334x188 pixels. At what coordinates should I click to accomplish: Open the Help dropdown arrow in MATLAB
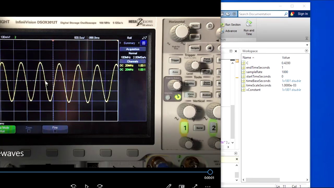(234, 14)
